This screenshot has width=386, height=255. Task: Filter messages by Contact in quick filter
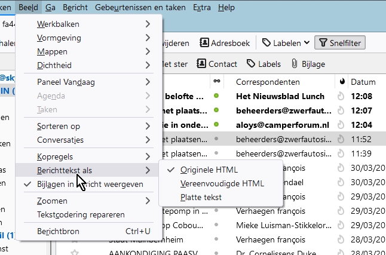click(x=216, y=64)
